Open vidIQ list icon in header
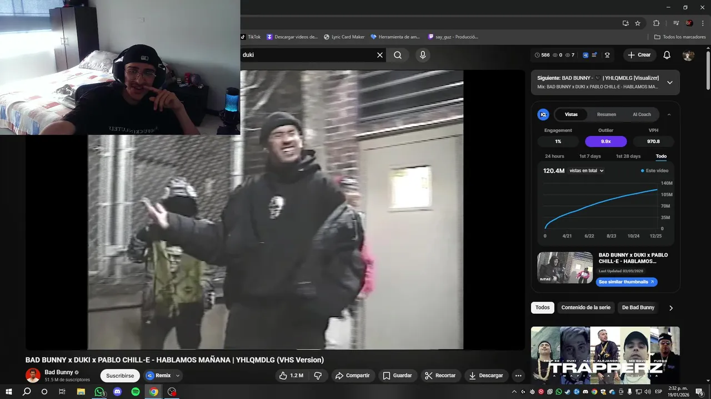The height and width of the screenshot is (399, 711). coord(594,55)
